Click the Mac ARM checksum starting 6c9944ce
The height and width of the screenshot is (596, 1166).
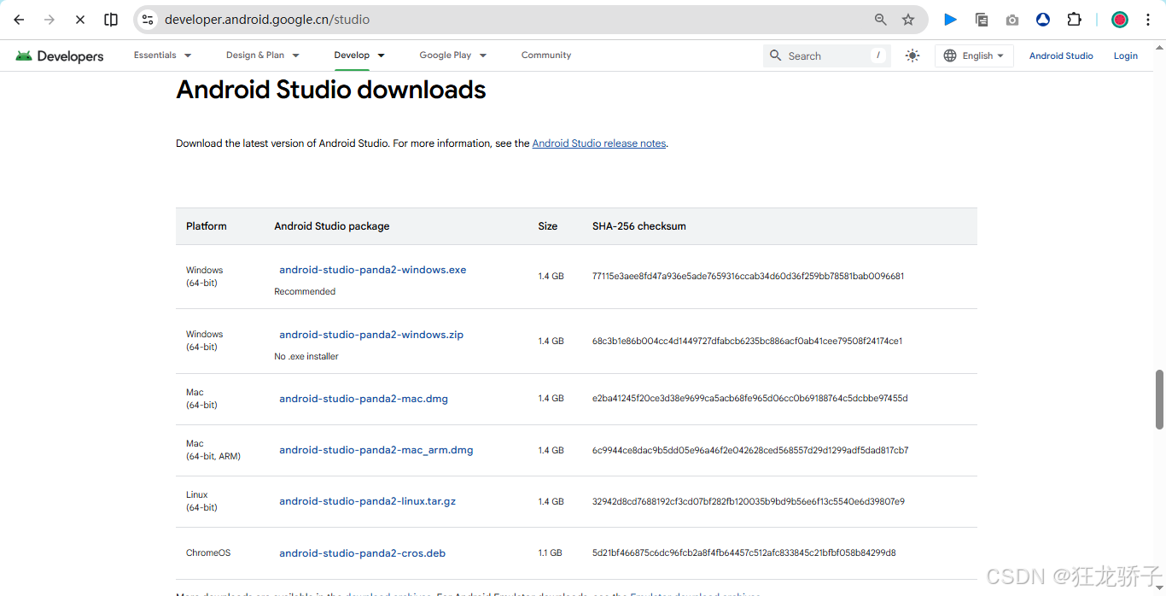point(750,450)
